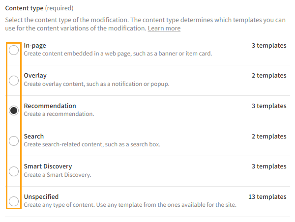
Task: Select the Smart Discovery radio button
Action: pos(14,171)
